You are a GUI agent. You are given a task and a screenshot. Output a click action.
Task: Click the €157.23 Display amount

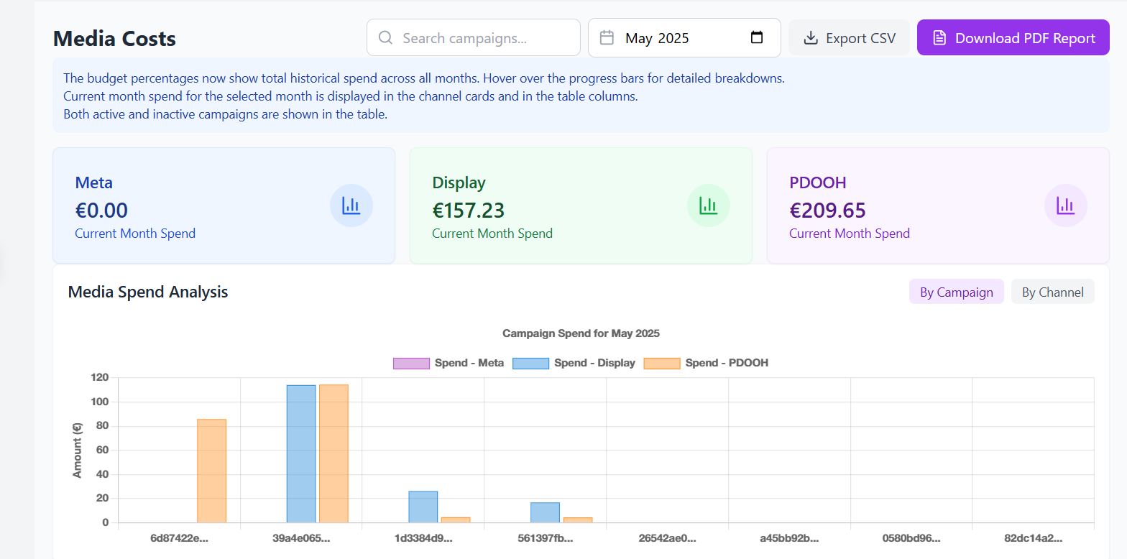click(x=468, y=210)
